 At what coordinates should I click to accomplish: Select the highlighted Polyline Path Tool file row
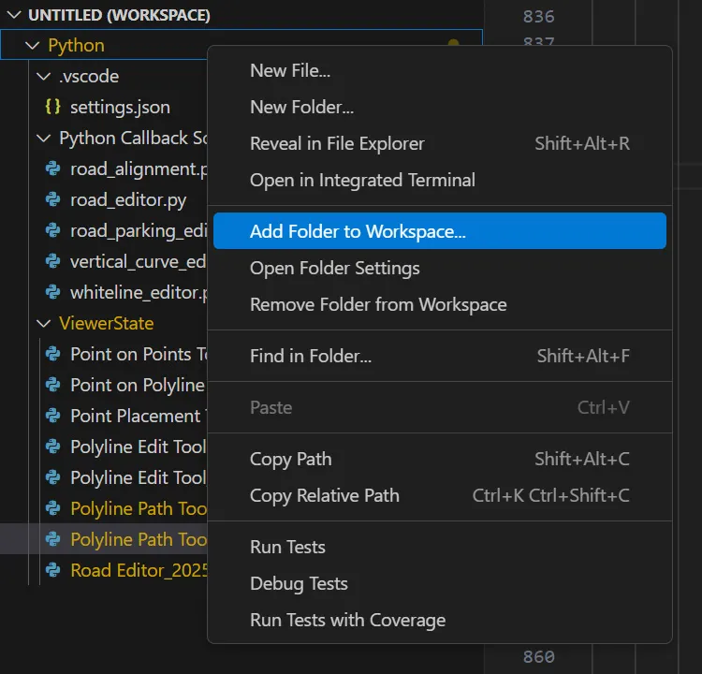(x=104, y=539)
